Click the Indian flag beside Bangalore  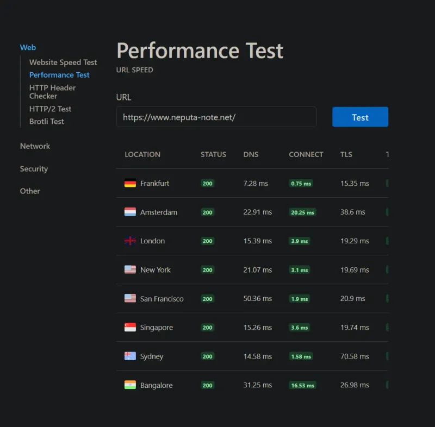click(130, 385)
